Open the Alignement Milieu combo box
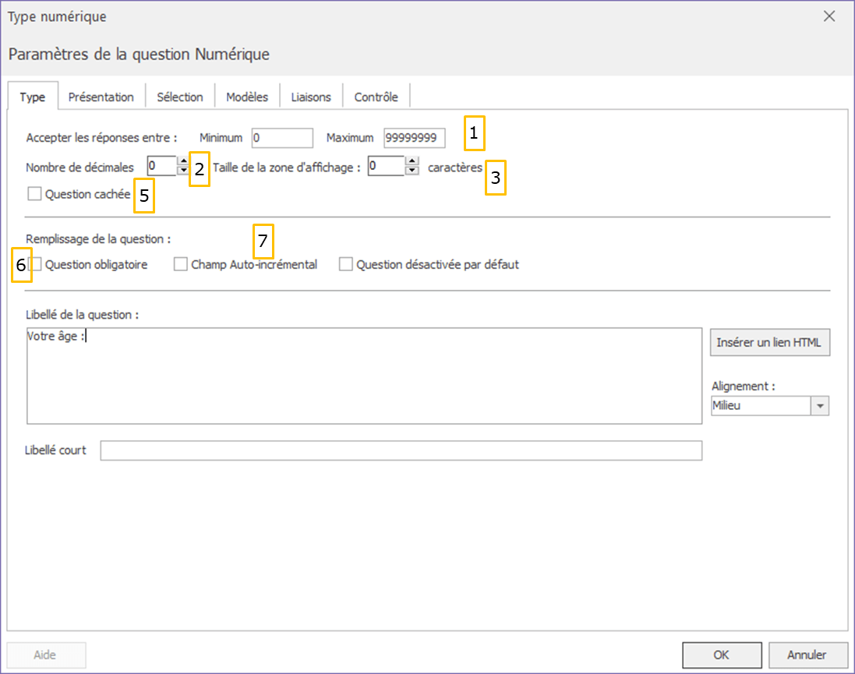Viewport: 855px width, 674px height. coord(770,406)
